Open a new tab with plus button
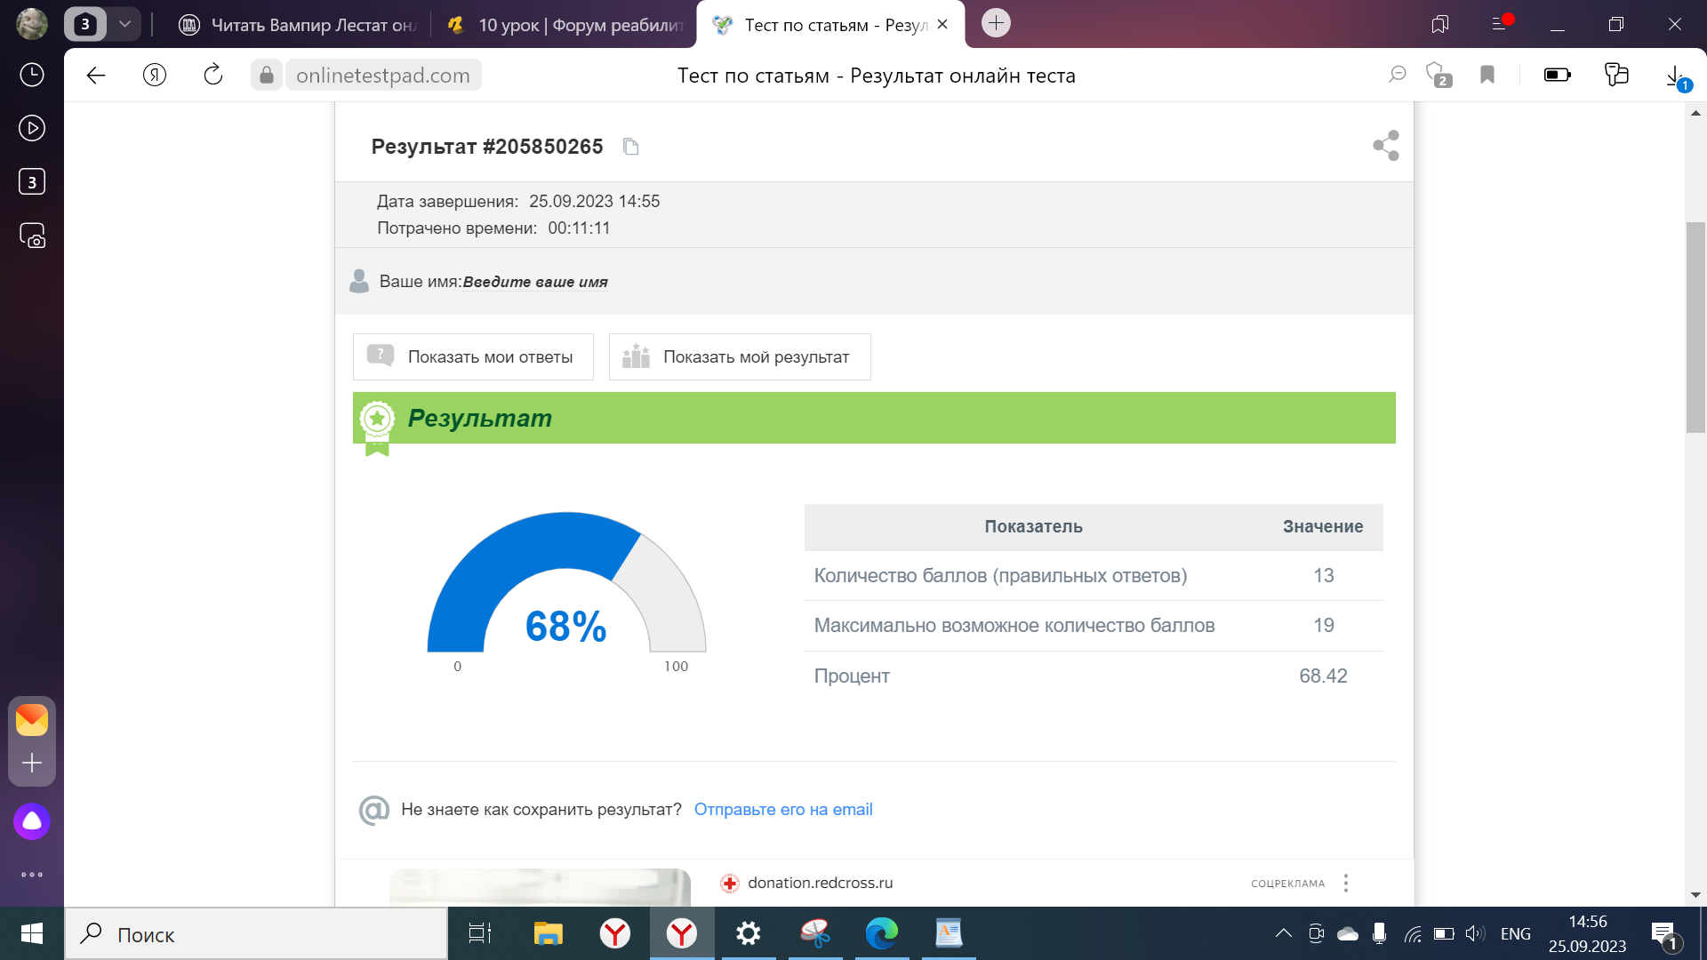1707x960 pixels. tap(996, 23)
